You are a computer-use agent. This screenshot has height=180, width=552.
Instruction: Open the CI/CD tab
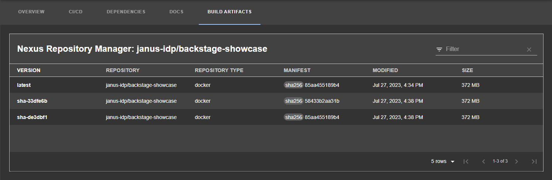[x=75, y=12]
